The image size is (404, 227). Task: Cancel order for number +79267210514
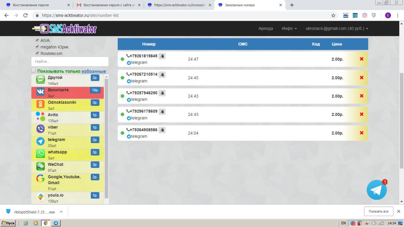point(362,78)
